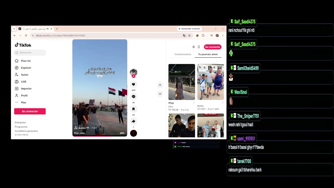
Task: View site information icon in address bar
Action: (x=33, y=36)
